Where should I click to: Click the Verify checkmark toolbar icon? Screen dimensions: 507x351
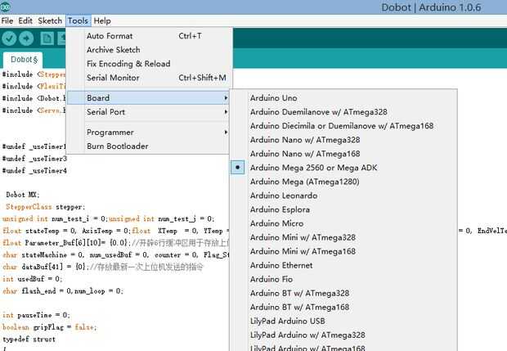[9, 38]
